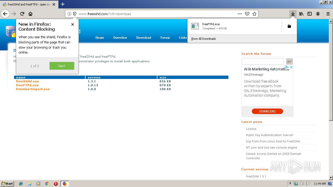Click the 1.0.13 version cell
333x187 pixels.
[93, 85]
